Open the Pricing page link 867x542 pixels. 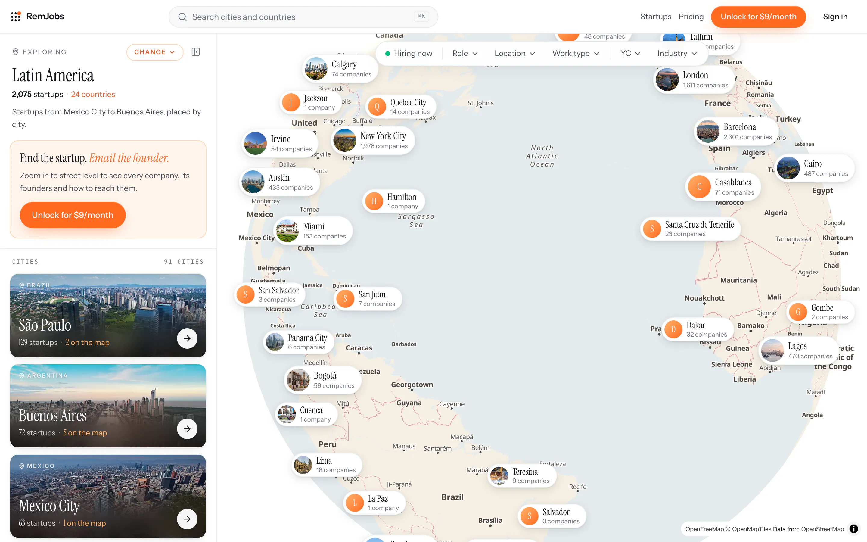(x=691, y=17)
